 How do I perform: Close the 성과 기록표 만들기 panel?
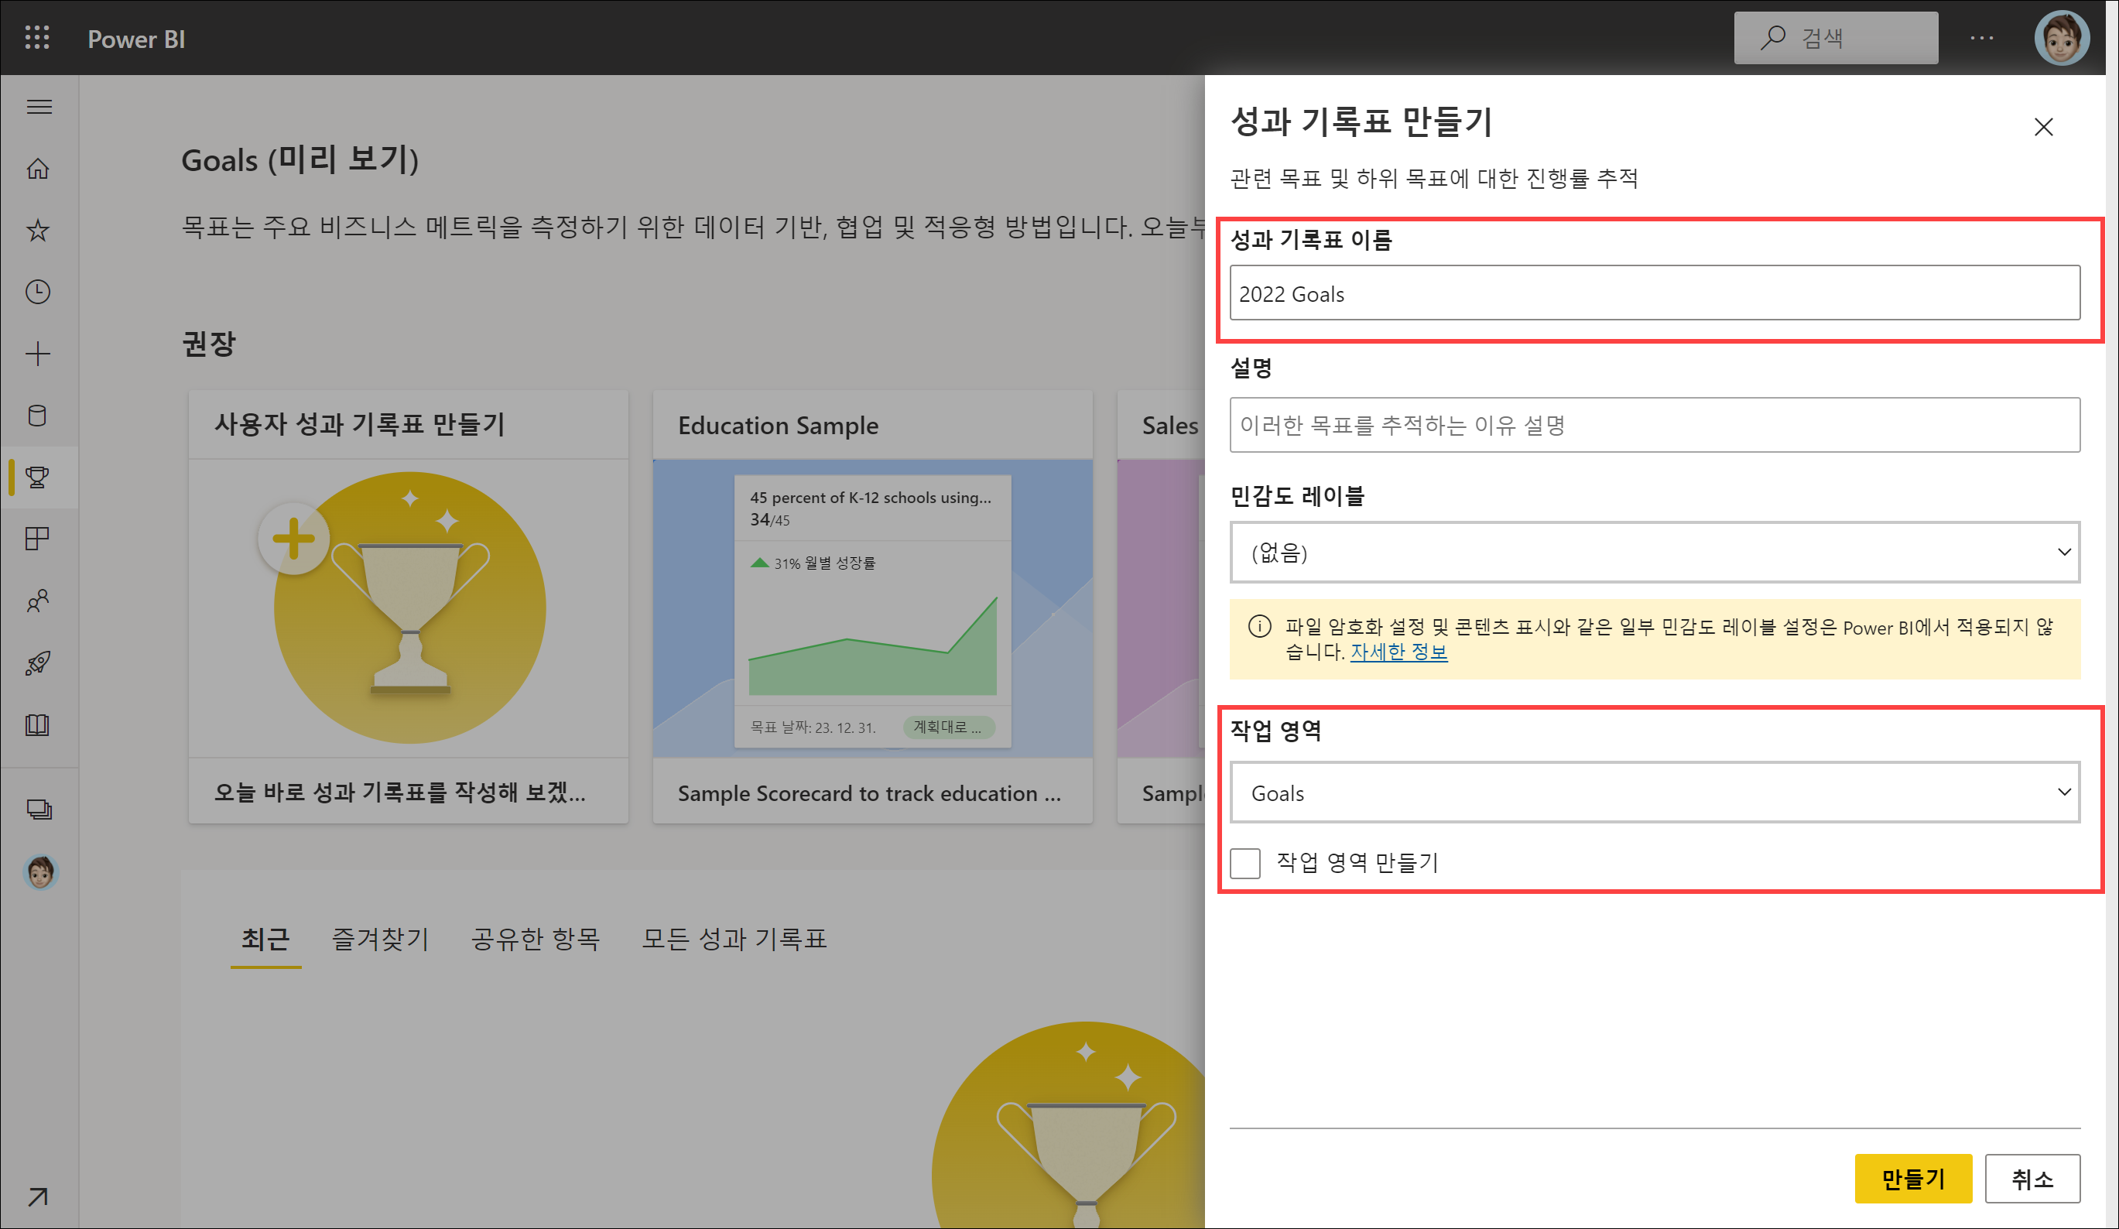point(2042,127)
